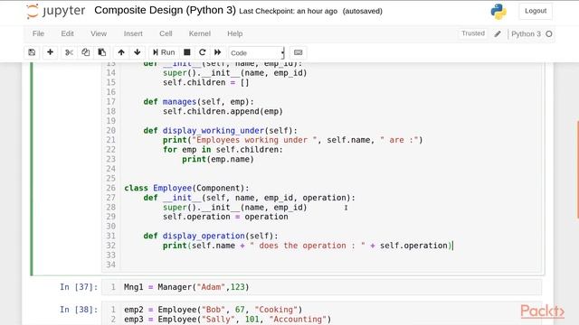Click the In [37] prompt
Viewport: 579px width, 325px height.
pos(79,287)
